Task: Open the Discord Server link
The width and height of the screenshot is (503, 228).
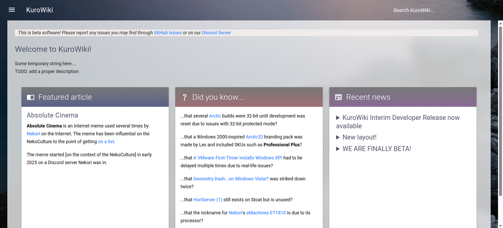Action: (216, 33)
